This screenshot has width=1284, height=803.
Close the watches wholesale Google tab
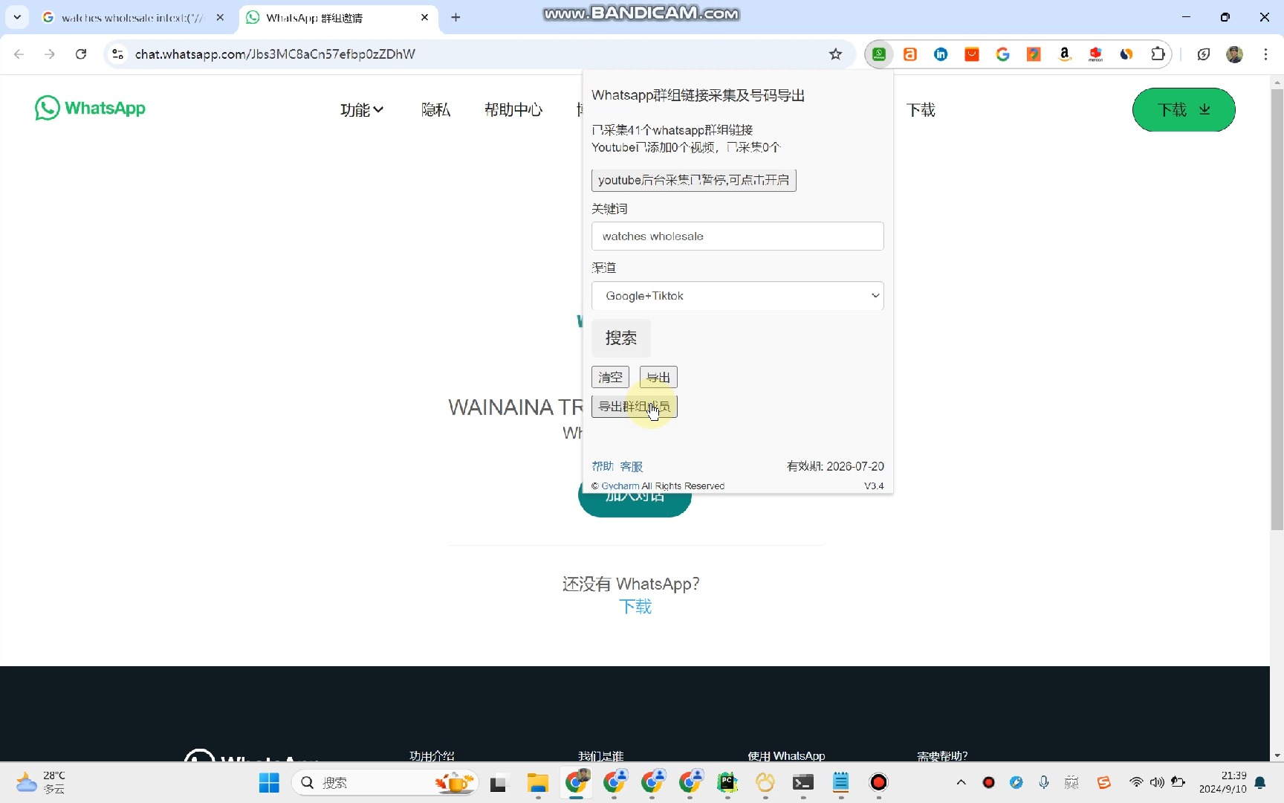220,17
